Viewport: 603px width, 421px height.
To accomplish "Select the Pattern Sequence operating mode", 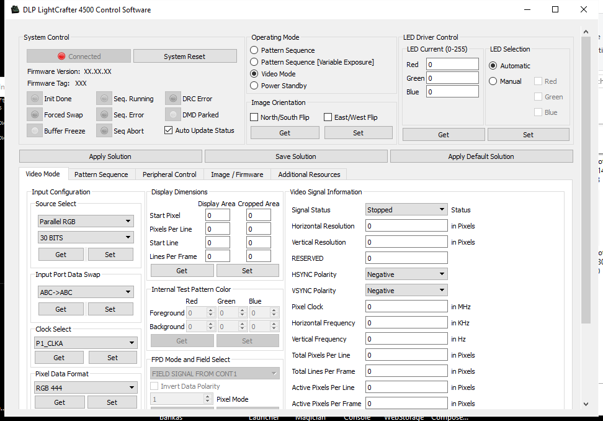I will 254,50.
